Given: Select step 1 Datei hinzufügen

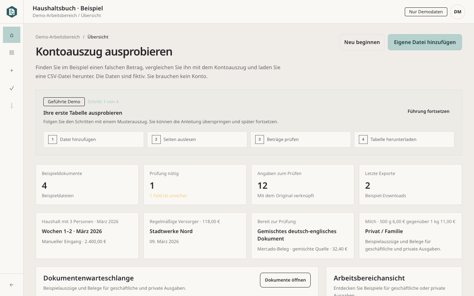Looking at the screenshot, I should [94, 139].
